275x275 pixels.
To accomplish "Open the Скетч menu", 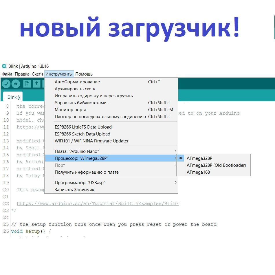I will click(x=37, y=74).
